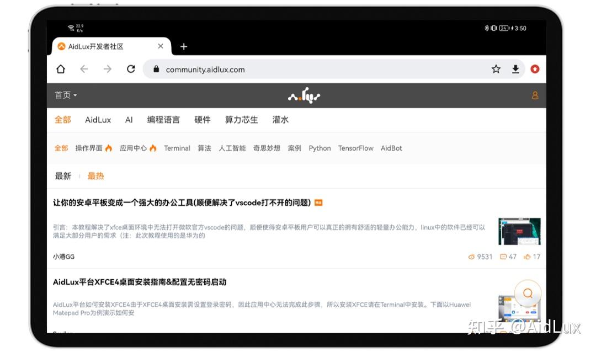This screenshot has width=596, height=352.
Task: Open the 硬件 category tab
Action: (202, 120)
